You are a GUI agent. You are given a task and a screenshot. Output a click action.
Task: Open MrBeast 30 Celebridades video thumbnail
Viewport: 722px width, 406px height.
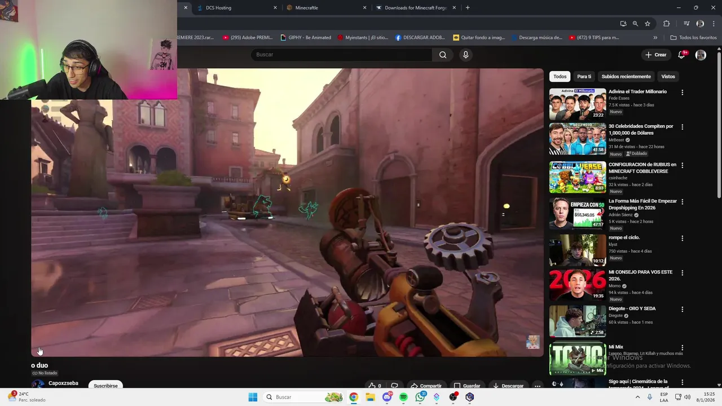click(x=578, y=139)
